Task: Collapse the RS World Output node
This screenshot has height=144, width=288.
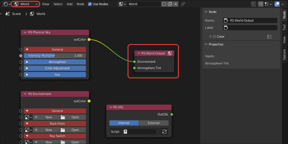Action: pos(139,53)
